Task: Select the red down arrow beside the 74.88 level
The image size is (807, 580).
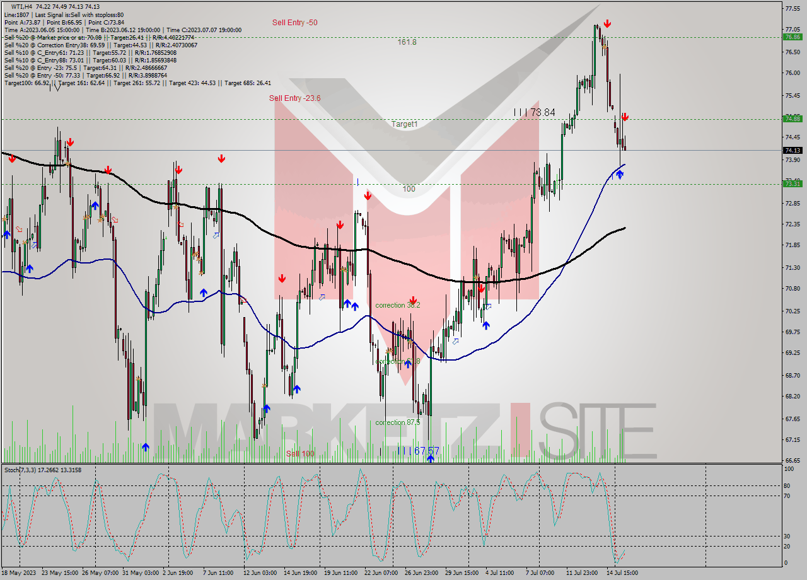Action: pos(624,117)
